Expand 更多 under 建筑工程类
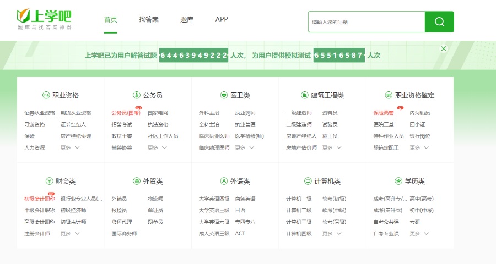Viewport: 496px width, 264px height. (x=332, y=147)
